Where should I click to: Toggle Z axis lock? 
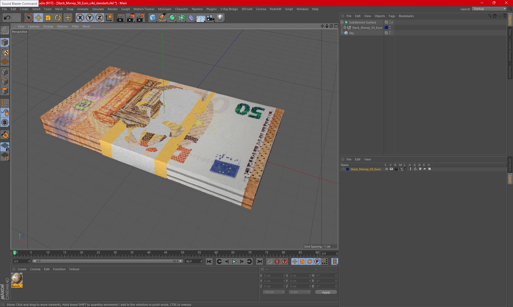coord(99,18)
